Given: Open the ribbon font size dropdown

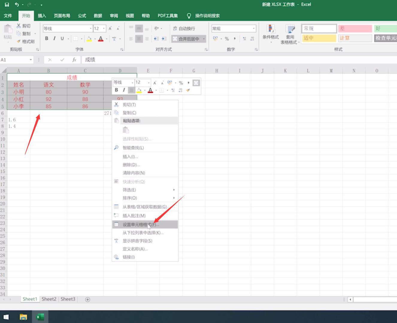Looking at the screenshot, I should point(104,28).
